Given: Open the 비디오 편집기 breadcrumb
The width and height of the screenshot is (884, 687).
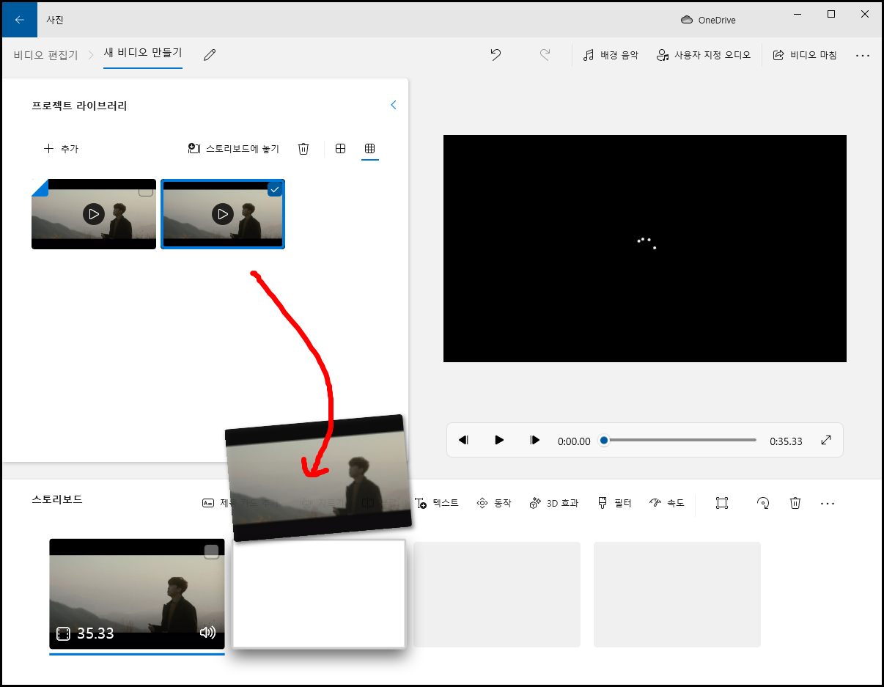Looking at the screenshot, I should pyautogui.click(x=45, y=55).
